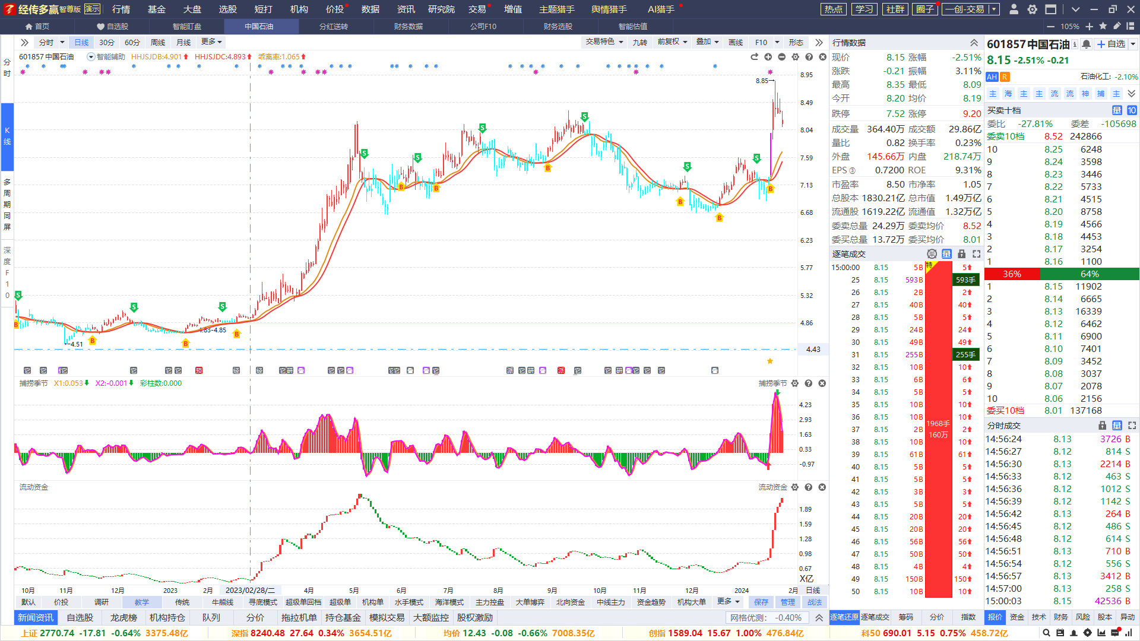The image size is (1140, 641).
Task: Click the 社群 button
Action: point(895,9)
